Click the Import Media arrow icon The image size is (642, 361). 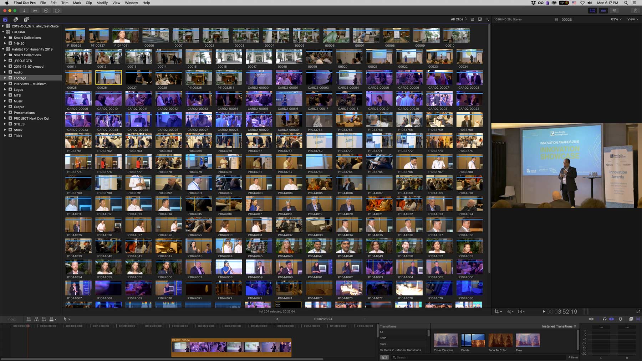[24, 11]
